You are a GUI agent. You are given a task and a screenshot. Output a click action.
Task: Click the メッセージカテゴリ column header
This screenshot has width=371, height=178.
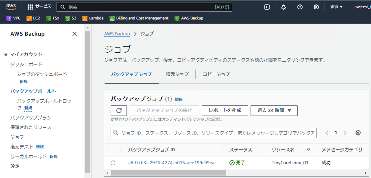coord(342,150)
